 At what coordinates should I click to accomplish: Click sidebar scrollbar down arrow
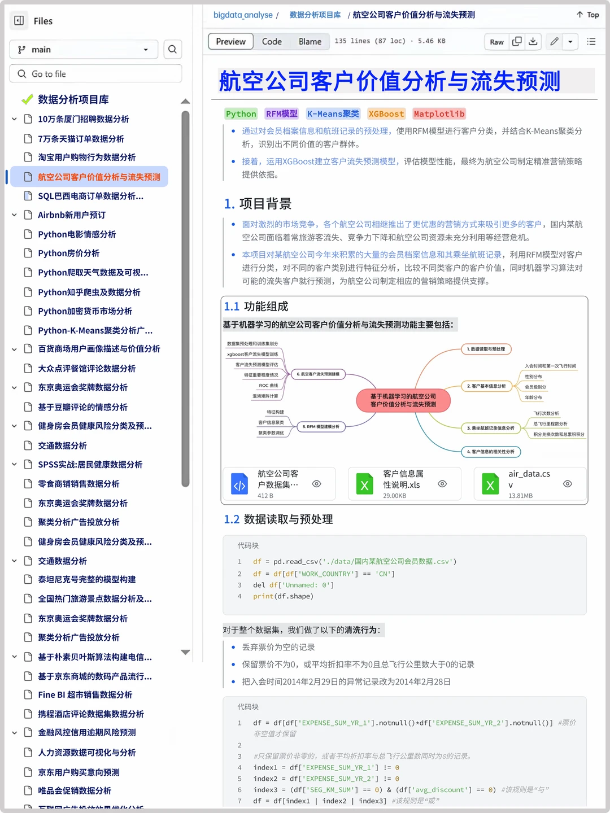click(185, 652)
